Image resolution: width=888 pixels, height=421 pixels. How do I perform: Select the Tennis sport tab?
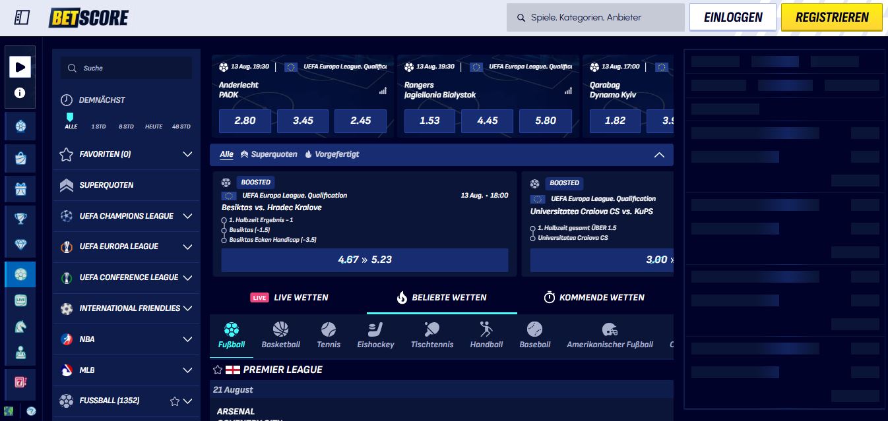pyautogui.click(x=329, y=335)
